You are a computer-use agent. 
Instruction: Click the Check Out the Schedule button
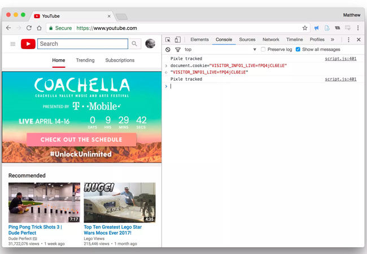(x=81, y=139)
